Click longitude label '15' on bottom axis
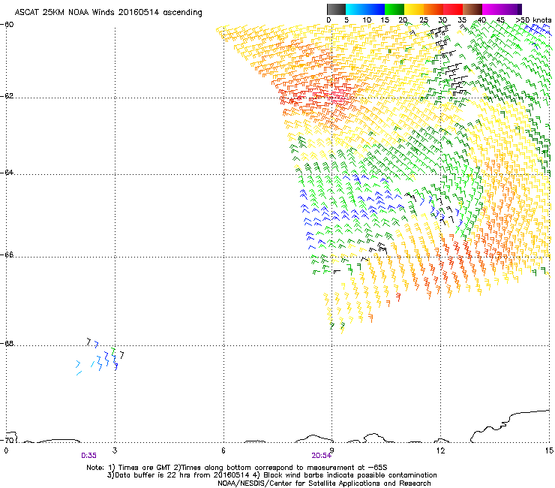Image resolution: width=555 pixels, height=488 pixels. (x=549, y=450)
